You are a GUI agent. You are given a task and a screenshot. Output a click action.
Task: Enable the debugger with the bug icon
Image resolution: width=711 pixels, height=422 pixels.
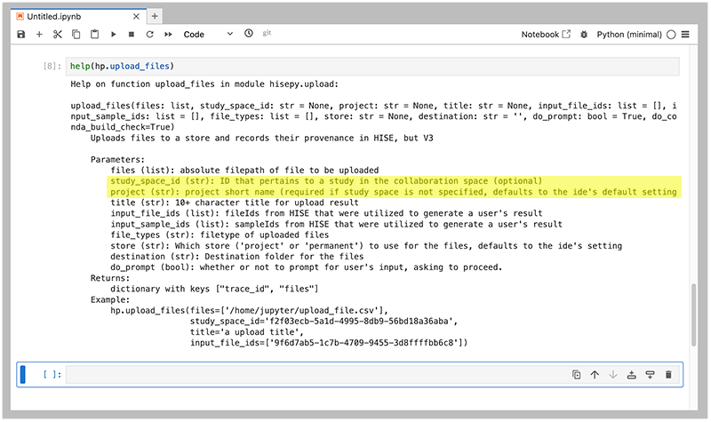tap(583, 35)
